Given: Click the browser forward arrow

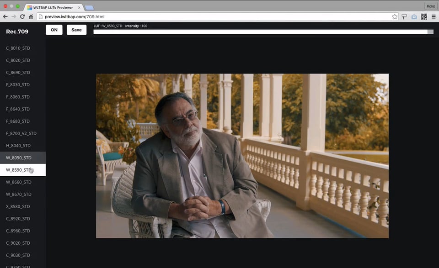Looking at the screenshot, I should pyautogui.click(x=14, y=16).
